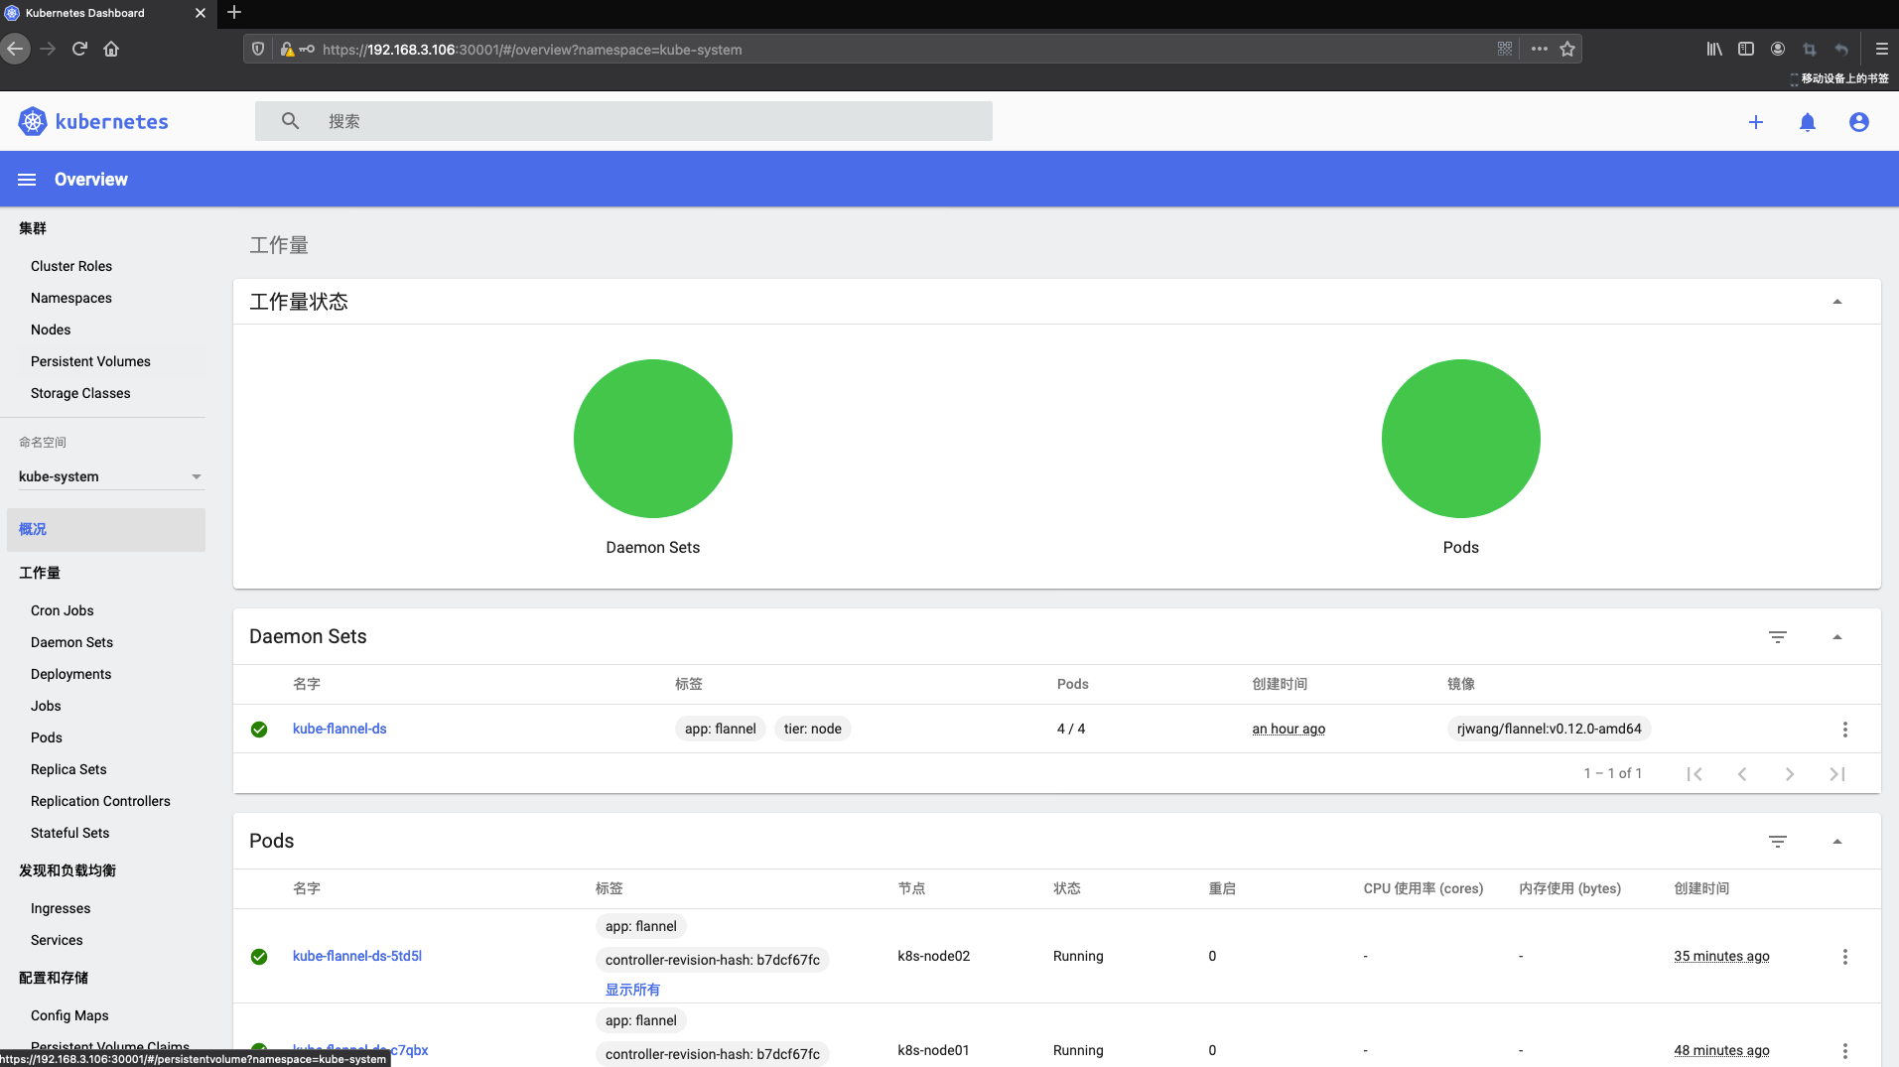This screenshot has height=1067, width=1899.
Task: Reload the page in the browser
Action: tap(79, 49)
